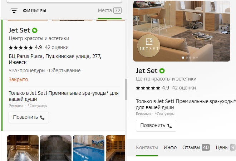Open the Контакты tab
Viewport: 236px width, 161px height.
coord(147,148)
